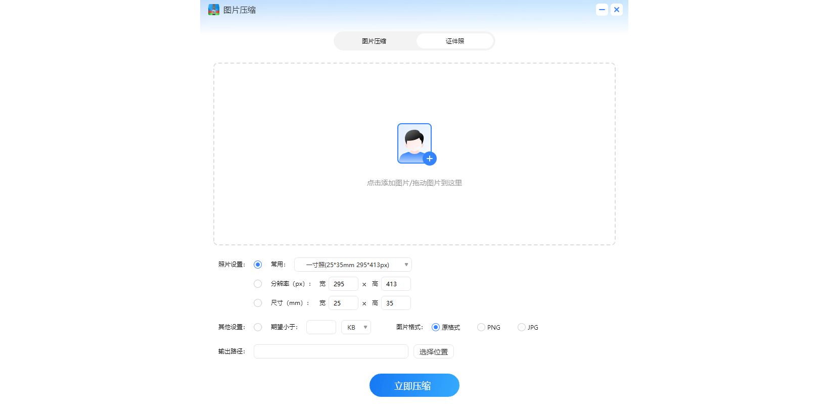This screenshot has width=829, height=414.
Task: Select 原格式 original format option
Action: tap(436, 327)
